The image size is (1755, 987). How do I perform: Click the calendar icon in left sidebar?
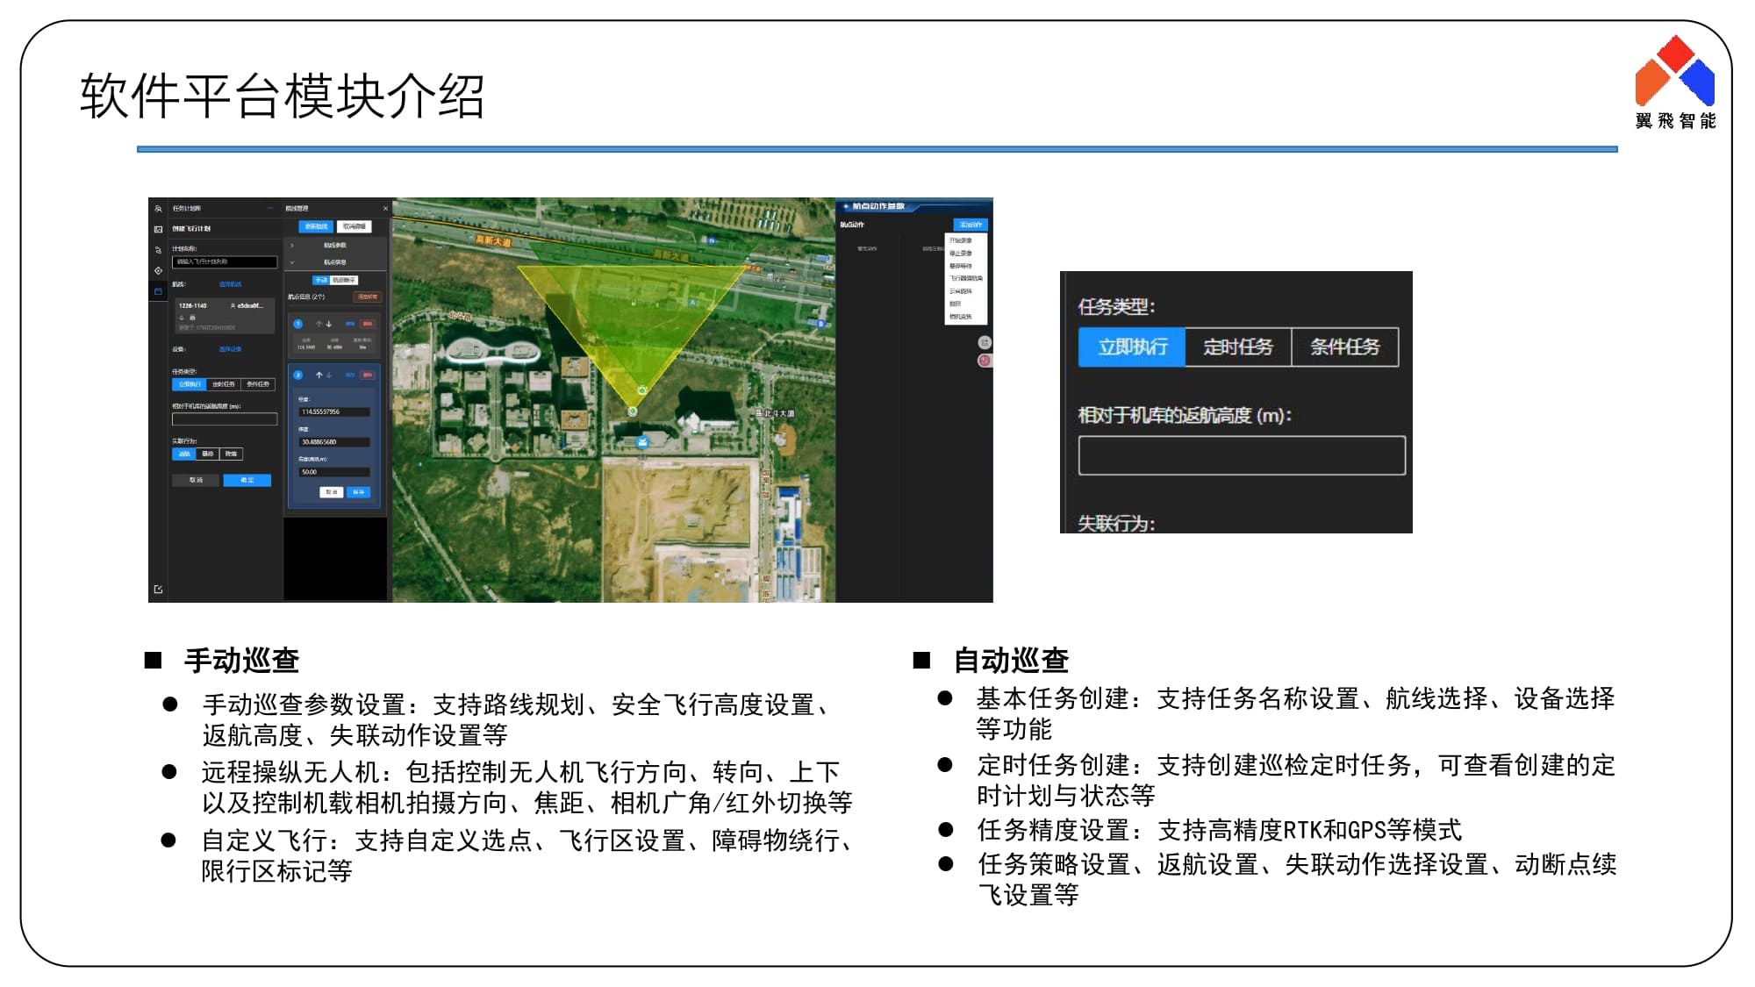click(x=158, y=291)
